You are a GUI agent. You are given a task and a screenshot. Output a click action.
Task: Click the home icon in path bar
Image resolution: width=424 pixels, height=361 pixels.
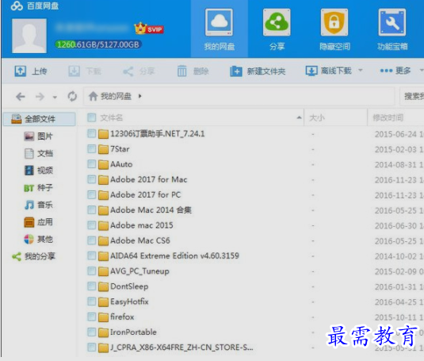(x=93, y=96)
